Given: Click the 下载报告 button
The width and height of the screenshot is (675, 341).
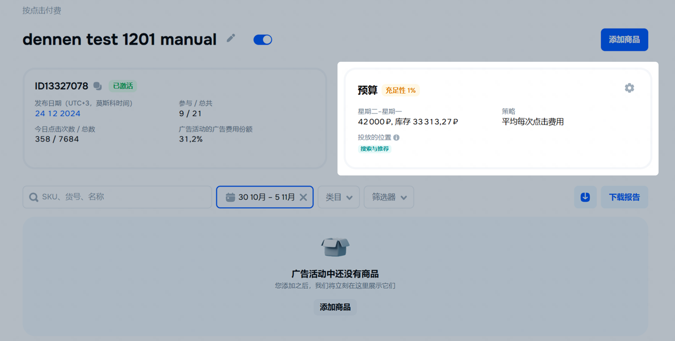Looking at the screenshot, I should pos(624,197).
